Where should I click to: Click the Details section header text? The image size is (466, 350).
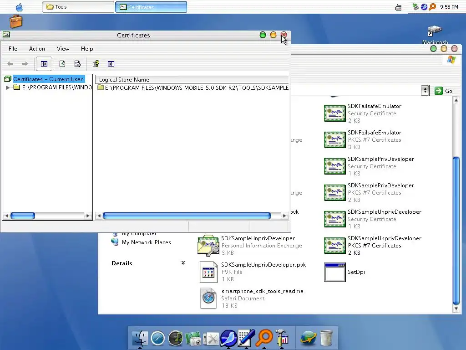(122, 263)
